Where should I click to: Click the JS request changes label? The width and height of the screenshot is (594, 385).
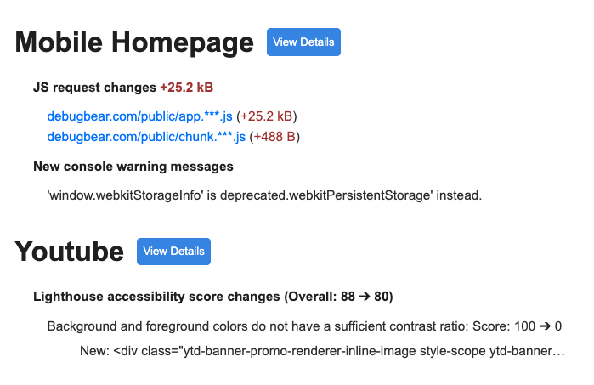point(94,88)
